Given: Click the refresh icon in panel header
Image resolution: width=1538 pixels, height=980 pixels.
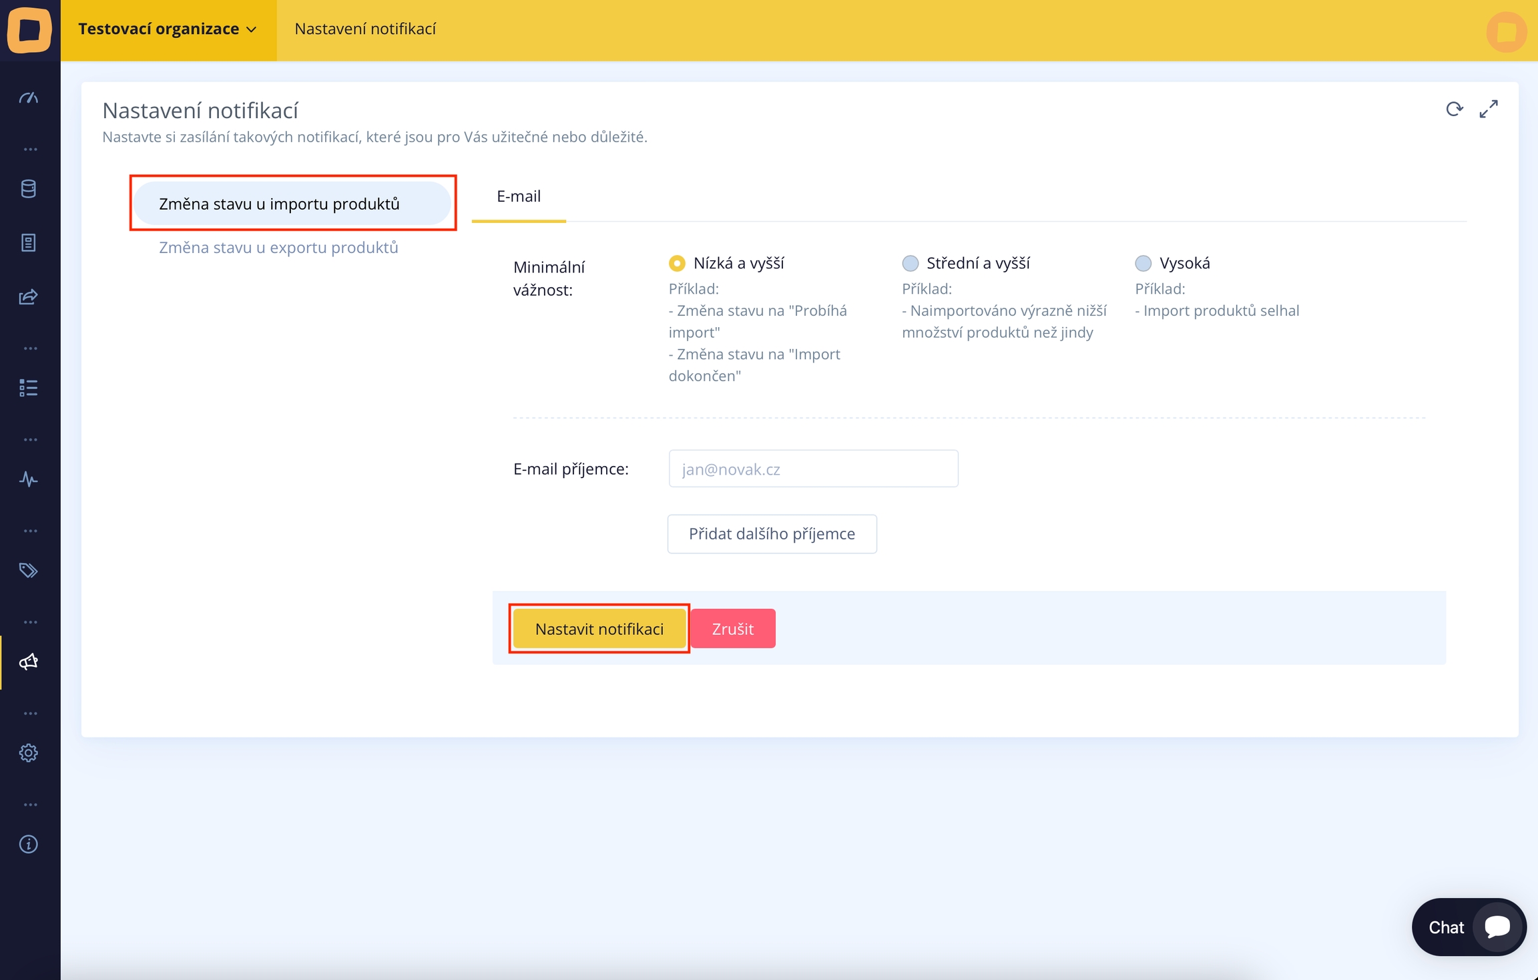Looking at the screenshot, I should tap(1454, 109).
